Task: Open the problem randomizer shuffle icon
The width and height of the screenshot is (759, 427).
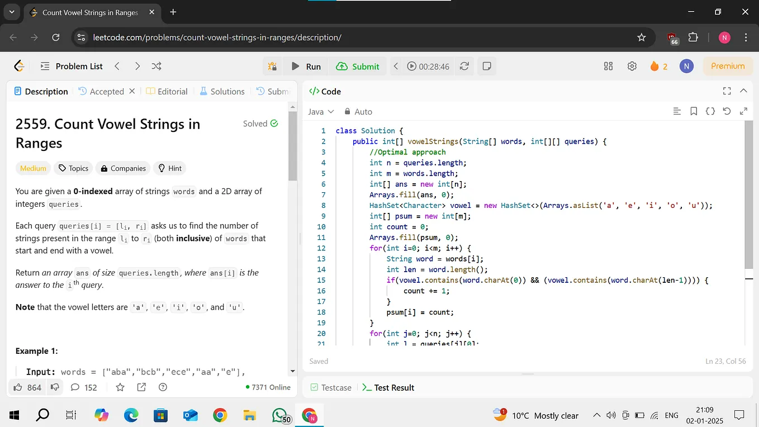Action: pos(156,66)
